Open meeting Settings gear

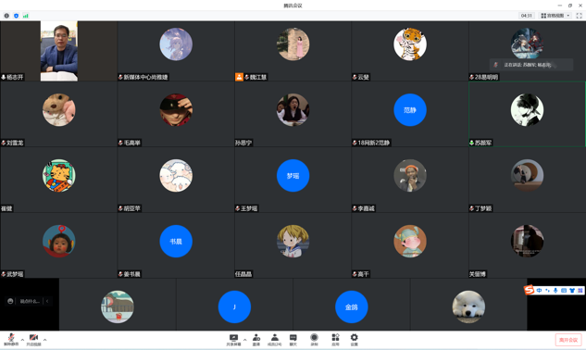354,340
